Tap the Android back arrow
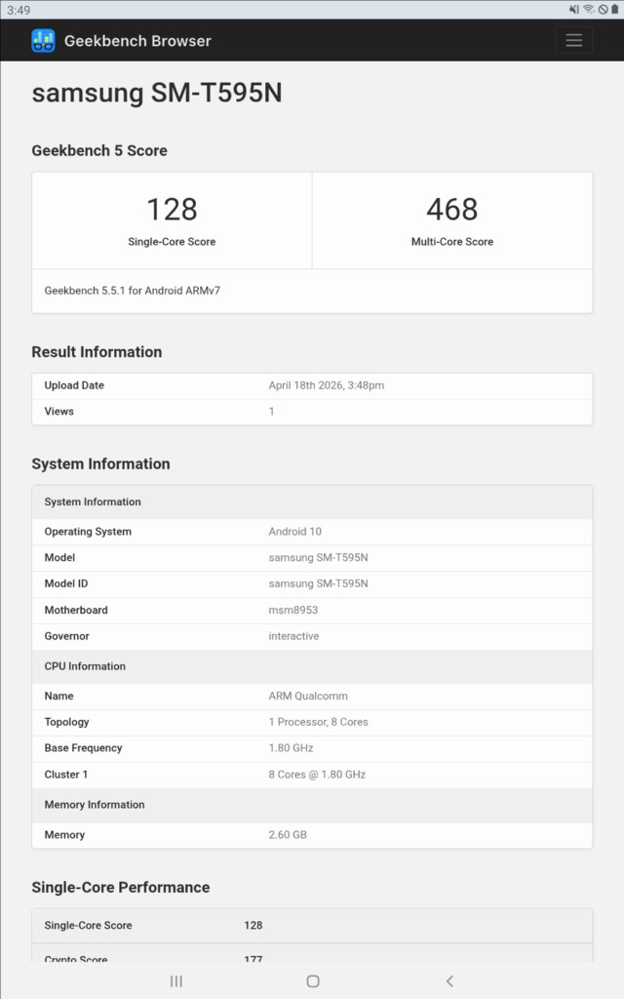This screenshot has width=624, height=999. (x=449, y=981)
